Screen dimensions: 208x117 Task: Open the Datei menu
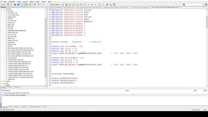tap(5, 2)
